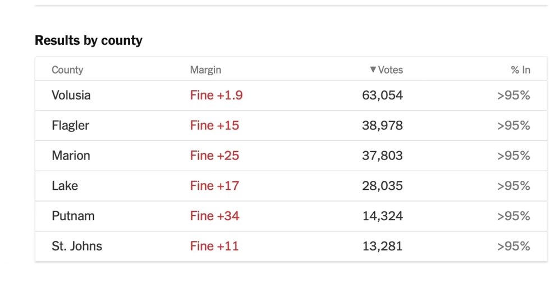Click the Fine +15 margin for Flagler

214,126
